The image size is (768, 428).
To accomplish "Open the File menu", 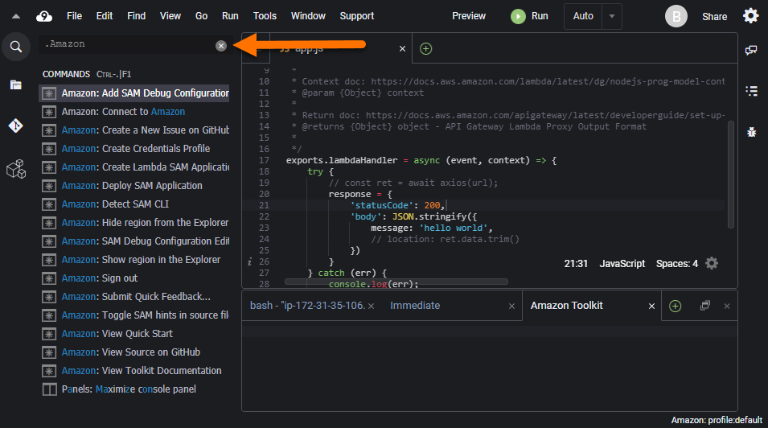I will (x=75, y=16).
